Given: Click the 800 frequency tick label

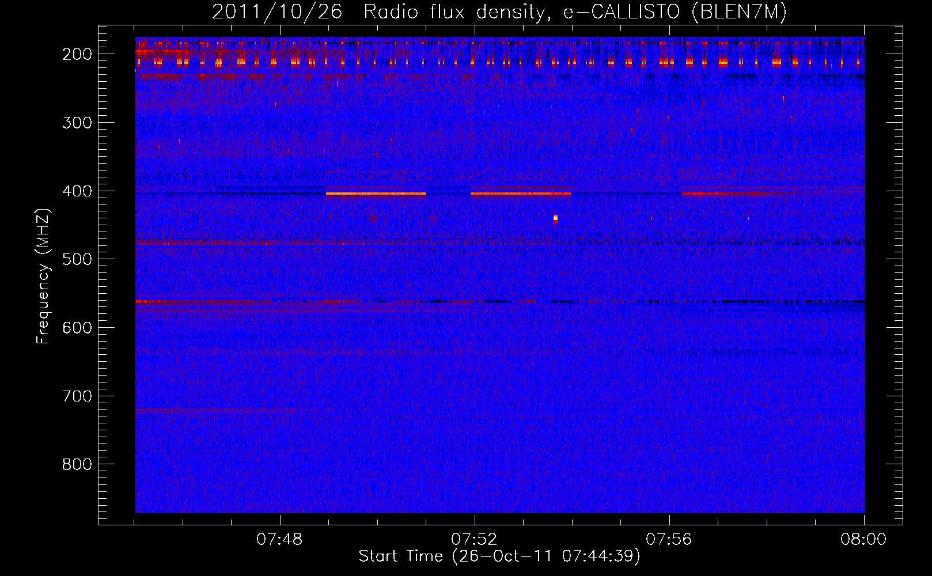Looking at the screenshot, I should (77, 464).
